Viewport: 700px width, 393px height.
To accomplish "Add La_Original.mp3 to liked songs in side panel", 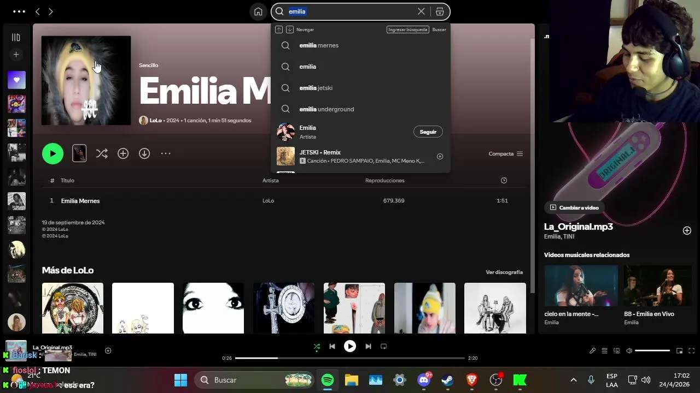I will (687, 230).
